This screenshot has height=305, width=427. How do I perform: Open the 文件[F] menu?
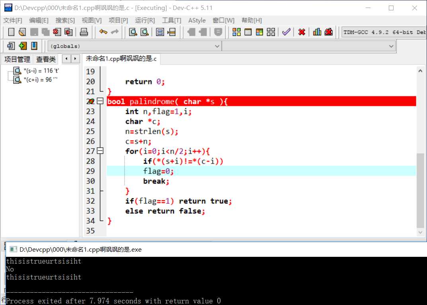[12, 20]
